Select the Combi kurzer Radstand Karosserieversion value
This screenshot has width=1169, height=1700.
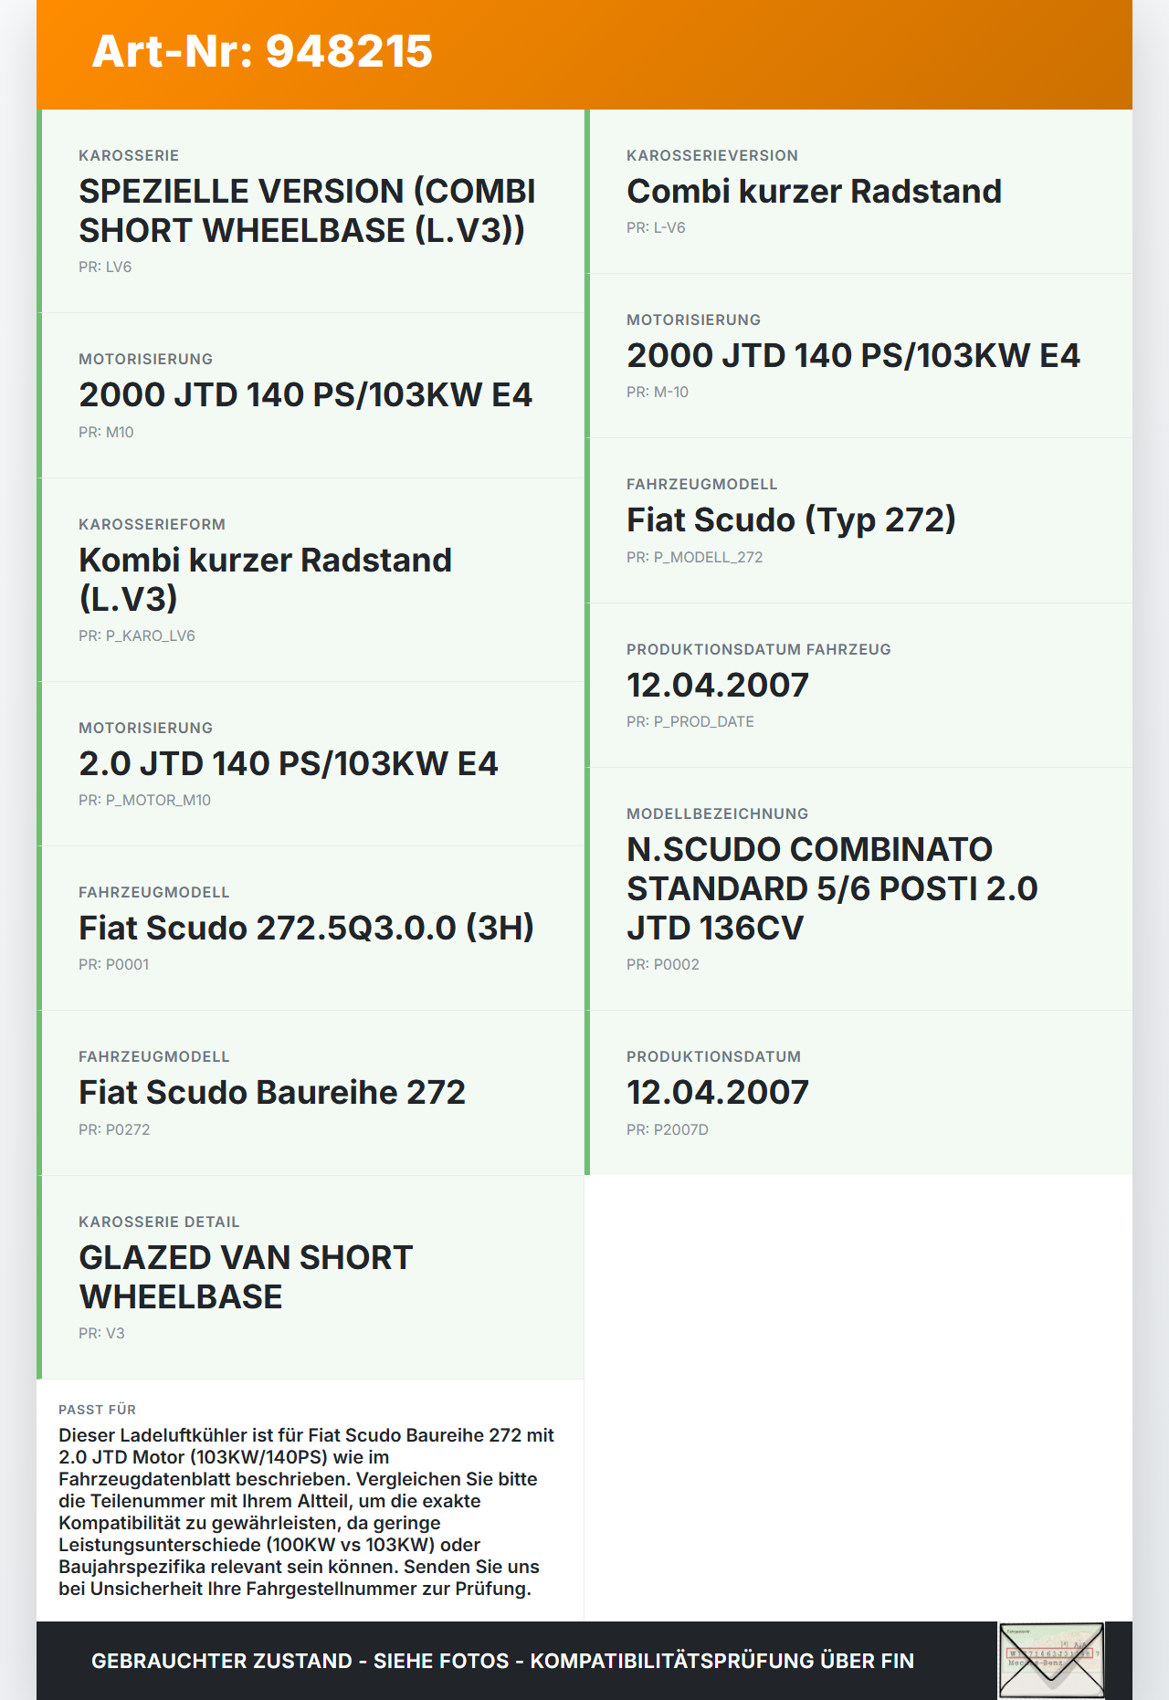pyautogui.click(x=814, y=192)
